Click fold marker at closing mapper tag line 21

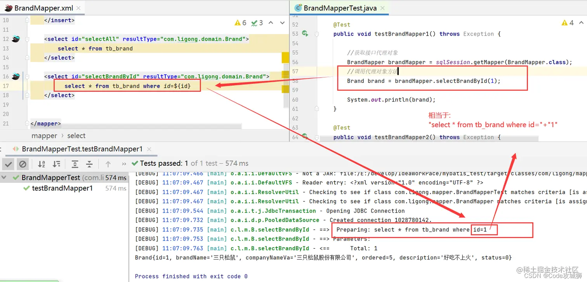pyautogui.click(x=27, y=124)
